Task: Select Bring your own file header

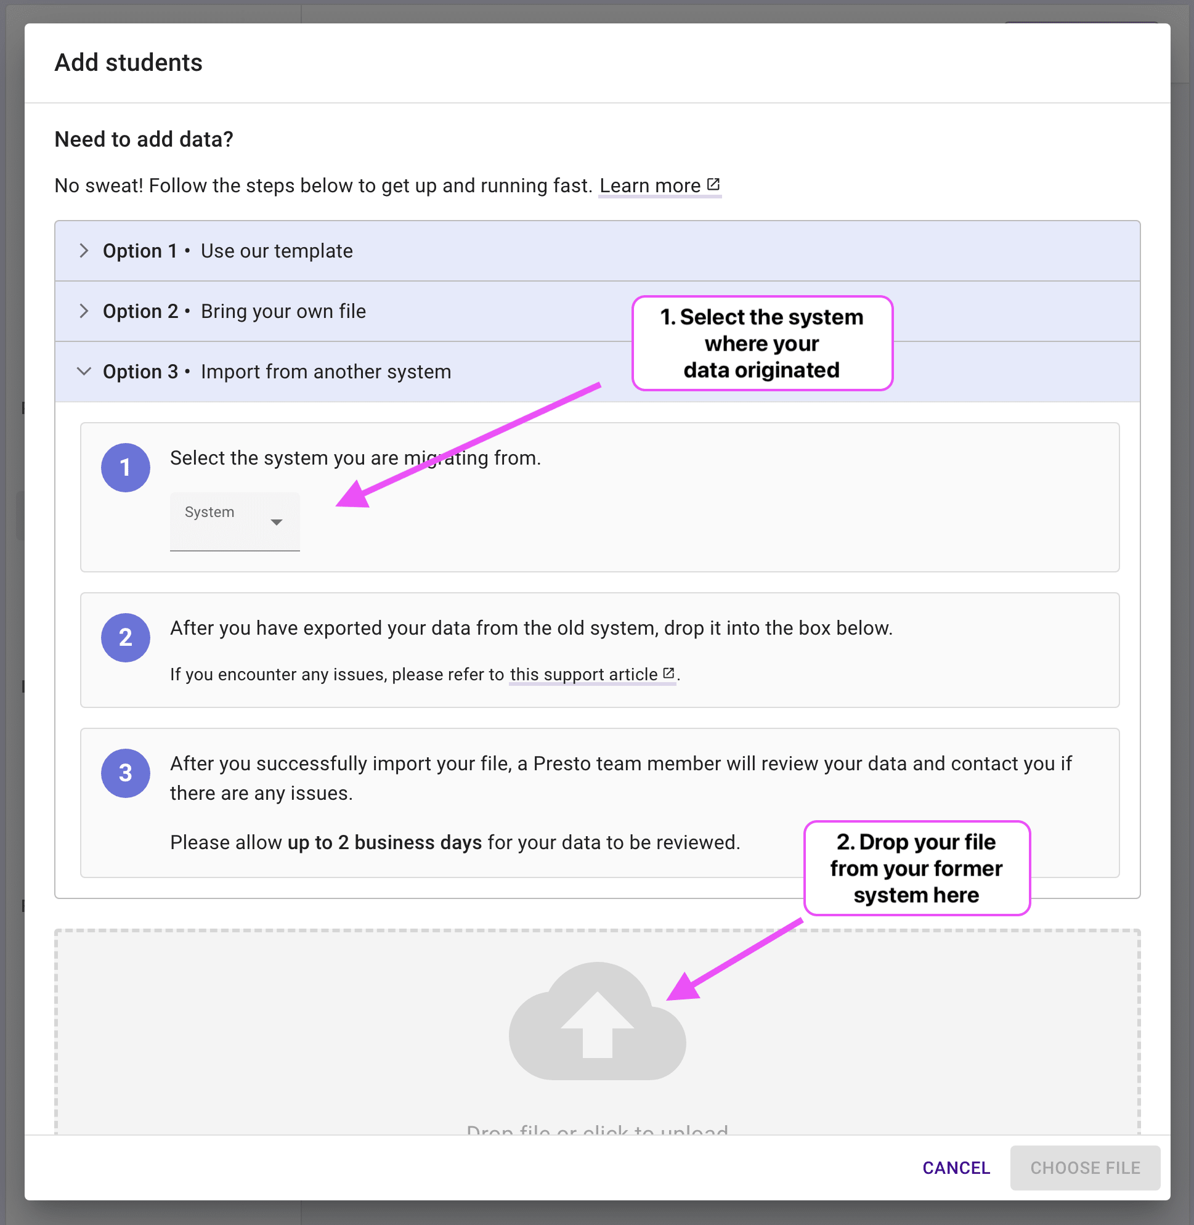Action: point(283,311)
